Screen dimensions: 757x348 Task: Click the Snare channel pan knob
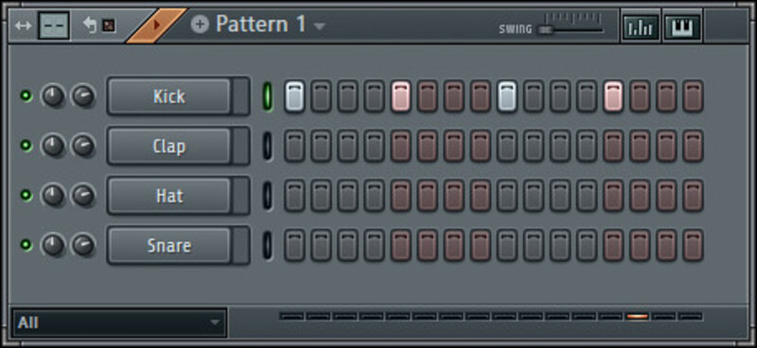(x=53, y=245)
